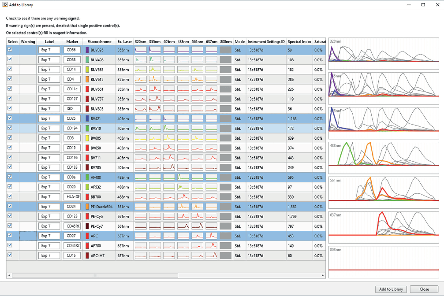Open the 488nm spectrum thumbnail for AF488
The width and height of the screenshot is (444, 296).
point(183,177)
